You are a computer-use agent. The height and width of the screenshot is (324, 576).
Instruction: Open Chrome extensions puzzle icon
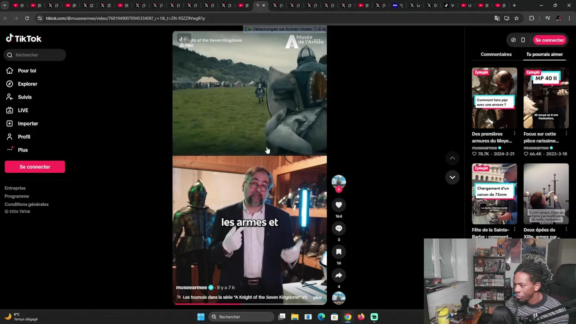pos(531,18)
